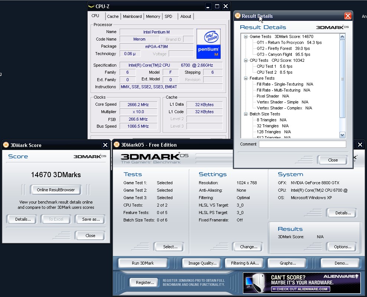Image resolution: width=367 pixels, height=297 pixels.
Task: Click Close button in 3DMark Score window
Action: 90,236
